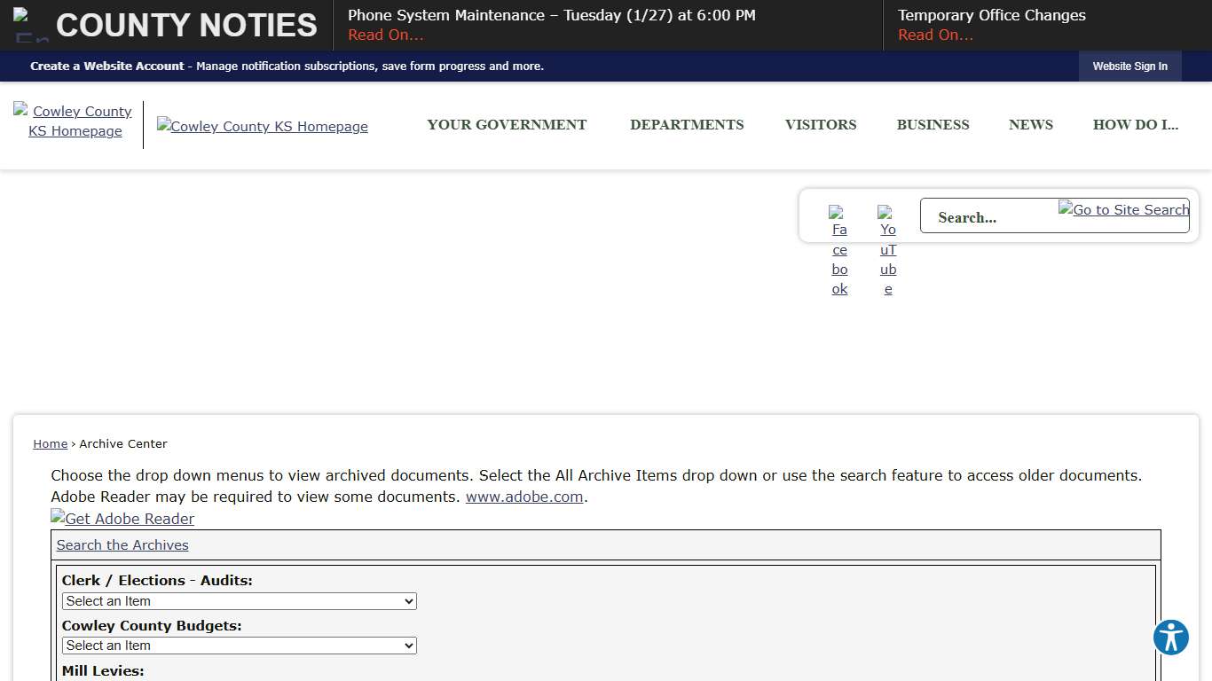Click the Get Adobe Reader image

point(122,519)
